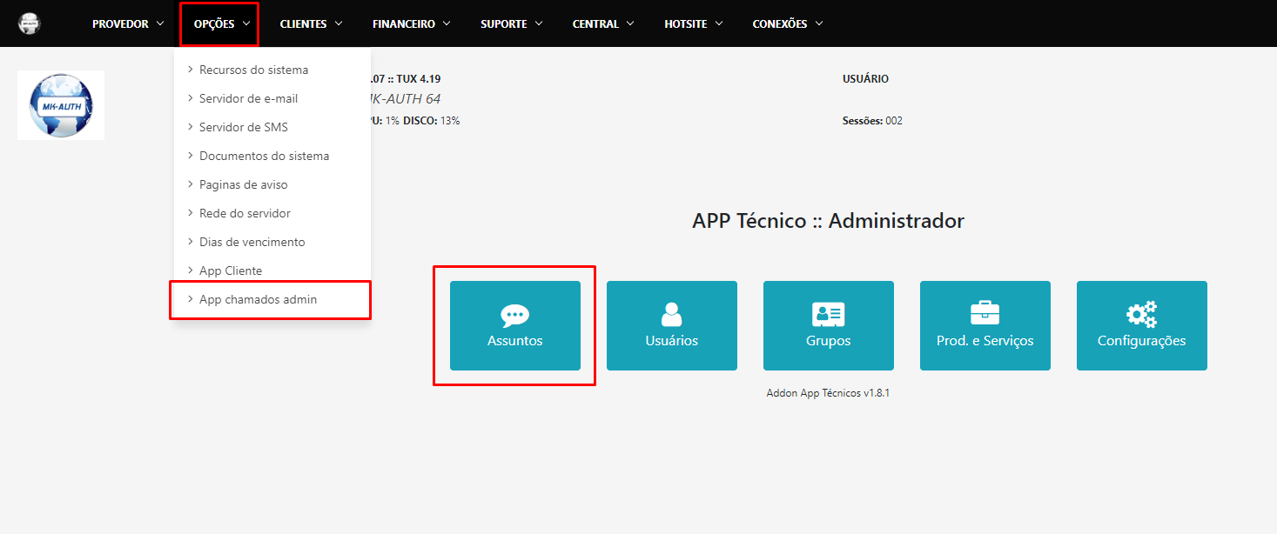Open the SUPORTE menu
The width and height of the screenshot is (1277, 534).
click(512, 23)
